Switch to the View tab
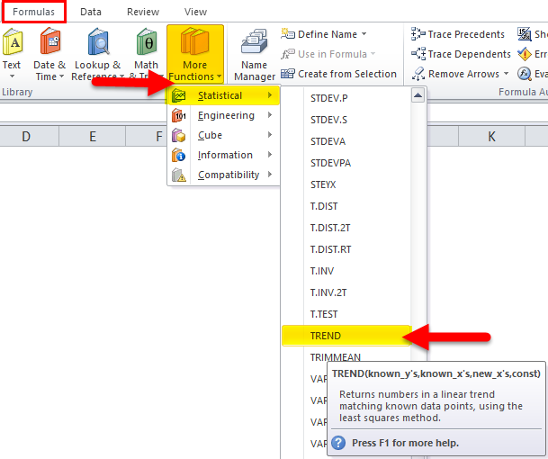Image resolution: width=548 pixels, height=459 pixels. point(196,12)
